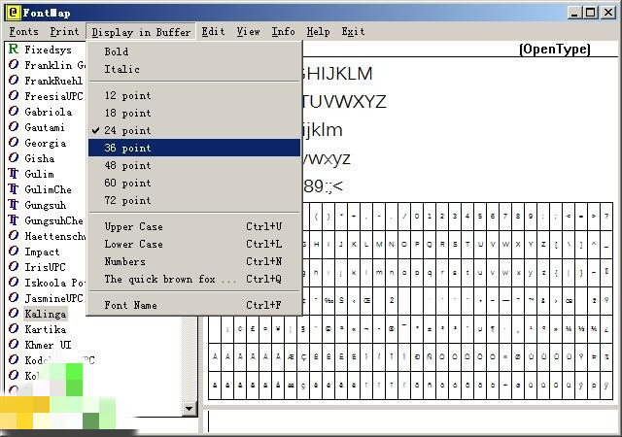Click the OpenType icon beside Gabriola

(x=14, y=111)
